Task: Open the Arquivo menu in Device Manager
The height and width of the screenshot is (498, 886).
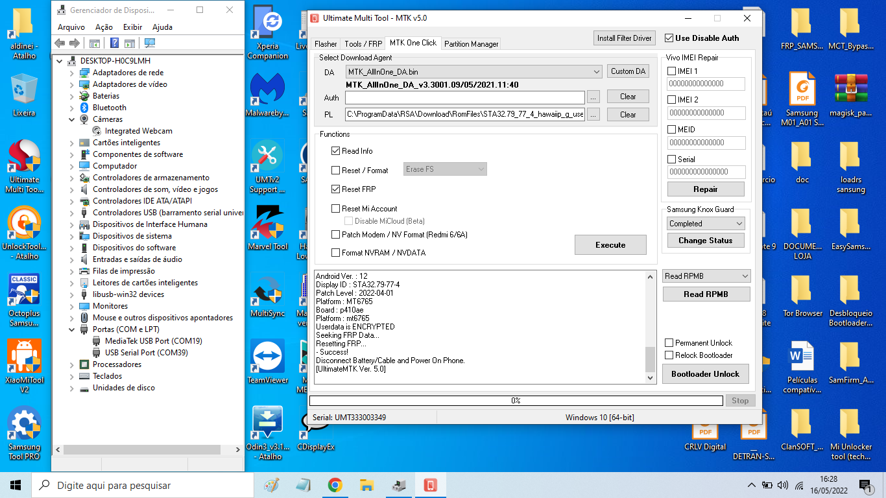Action: (71, 27)
